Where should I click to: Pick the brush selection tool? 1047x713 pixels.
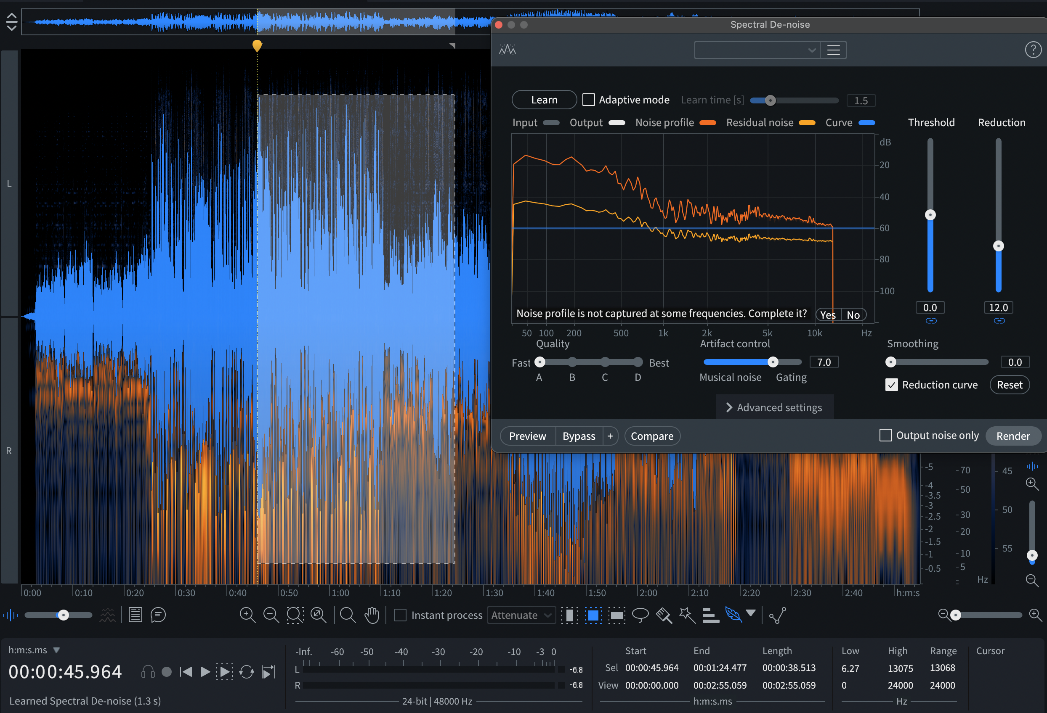point(664,615)
